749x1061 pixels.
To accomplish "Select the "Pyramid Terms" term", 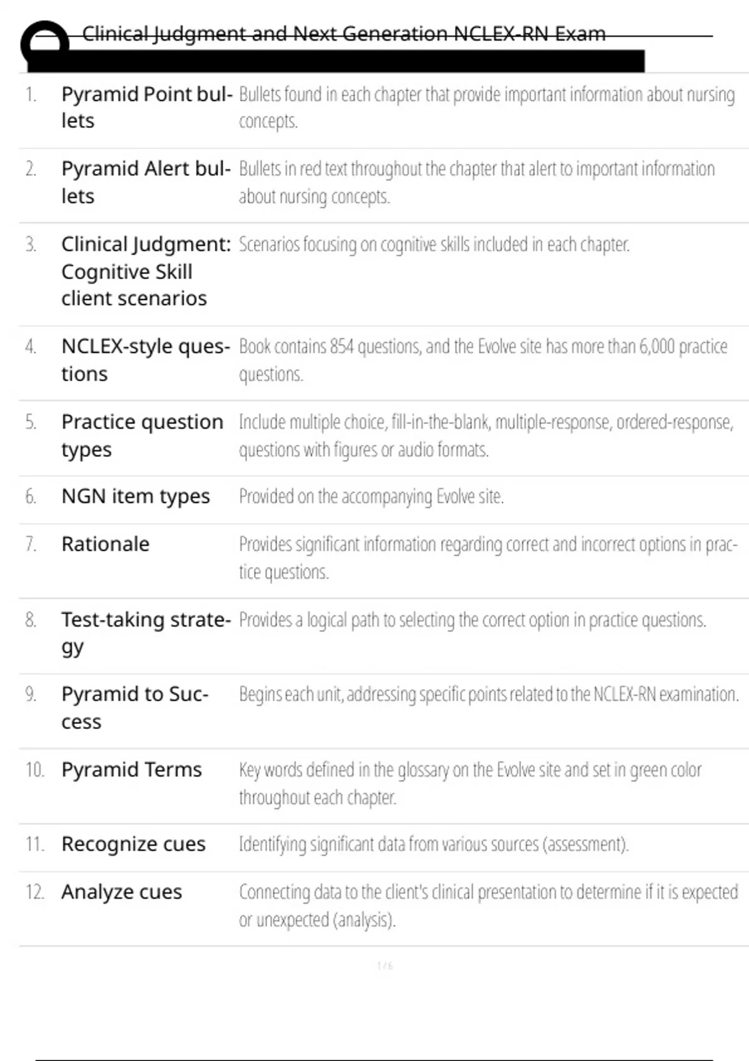I will pos(132,770).
